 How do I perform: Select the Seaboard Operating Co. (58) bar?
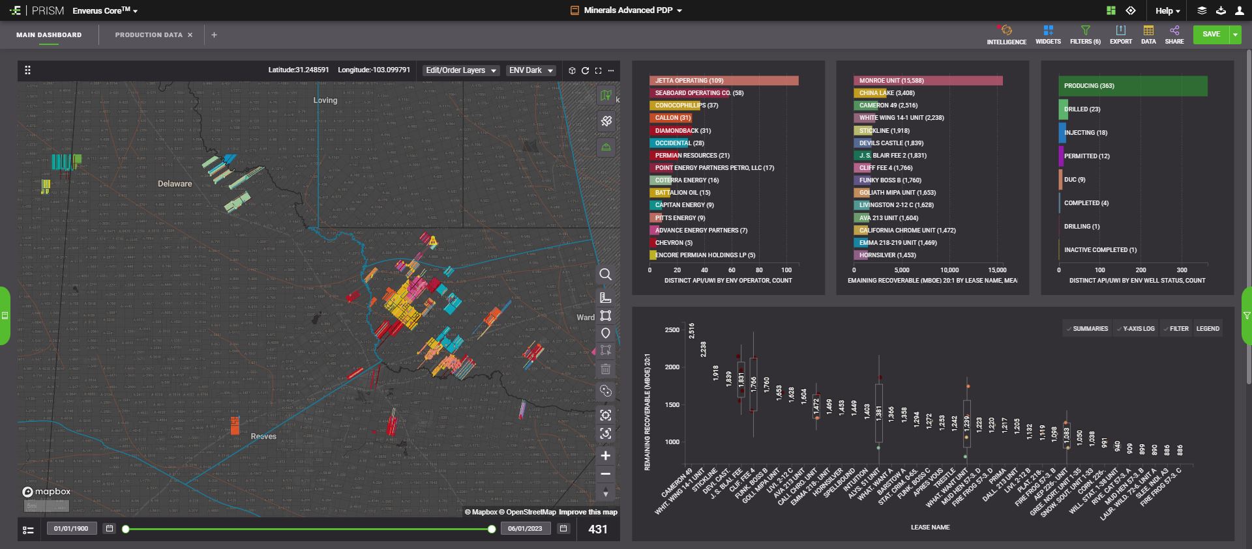[x=689, y=93]
